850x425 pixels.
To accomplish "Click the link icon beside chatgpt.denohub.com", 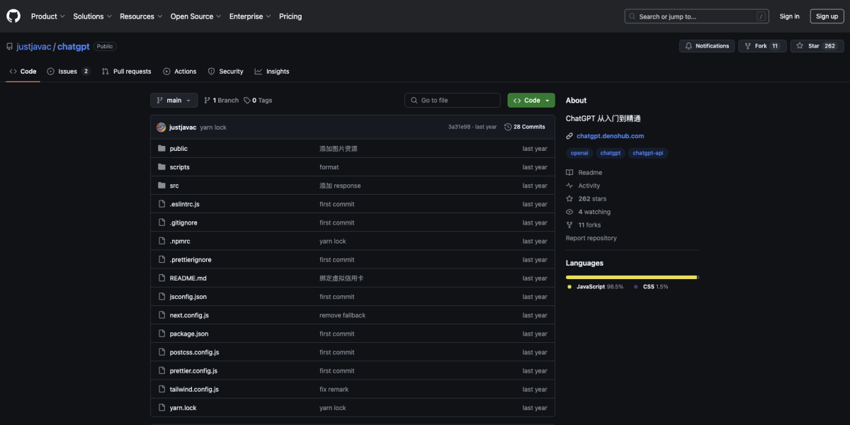I will pyautogui.click(x=569, y=136).
